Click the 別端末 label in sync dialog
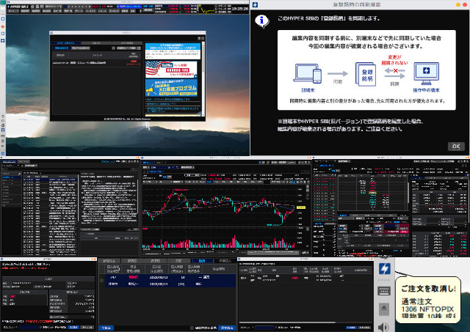 click(308, 90)
